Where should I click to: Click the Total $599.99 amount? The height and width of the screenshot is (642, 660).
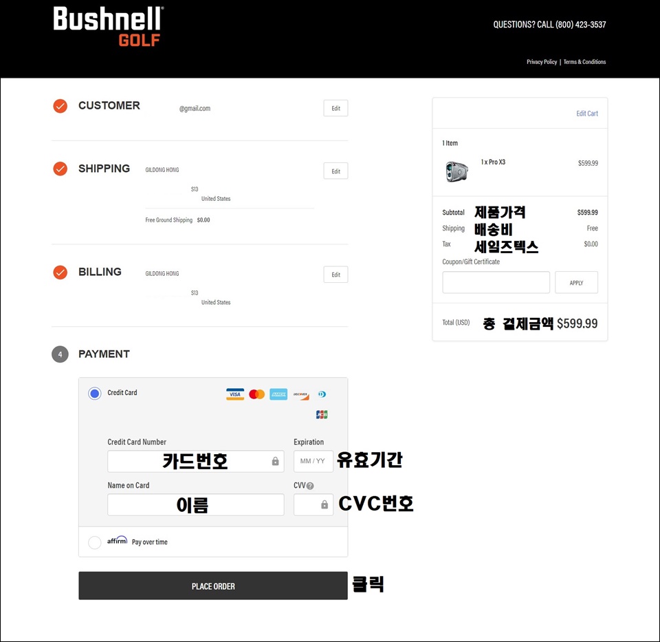click(x=577, y=323)
